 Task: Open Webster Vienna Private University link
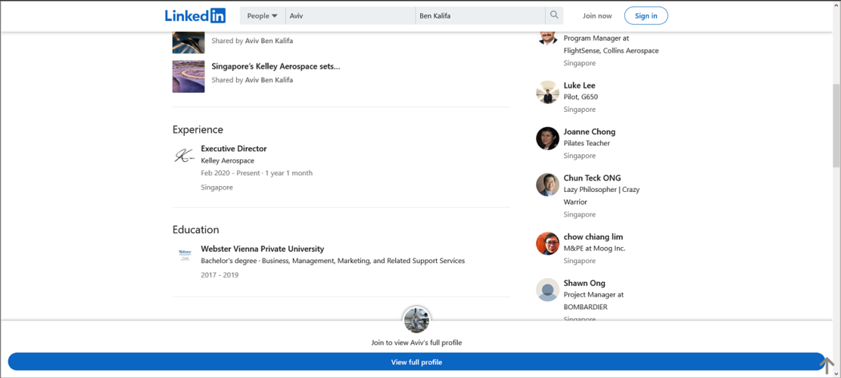[262, 249]
